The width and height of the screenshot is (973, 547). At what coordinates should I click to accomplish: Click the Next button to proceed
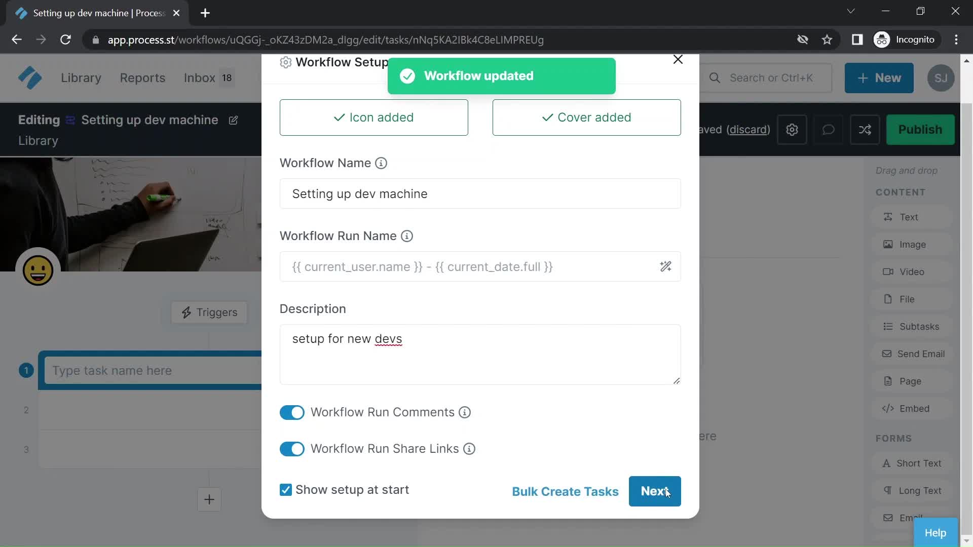[x=655, y=491]
